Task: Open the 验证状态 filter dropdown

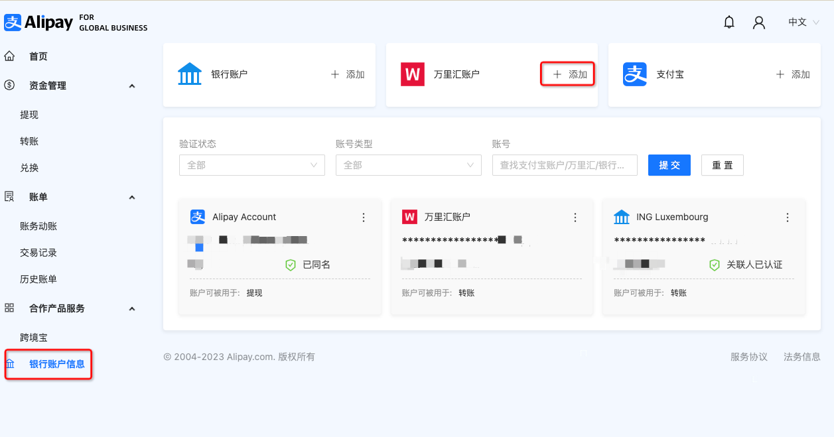Action: click(251, 164)
